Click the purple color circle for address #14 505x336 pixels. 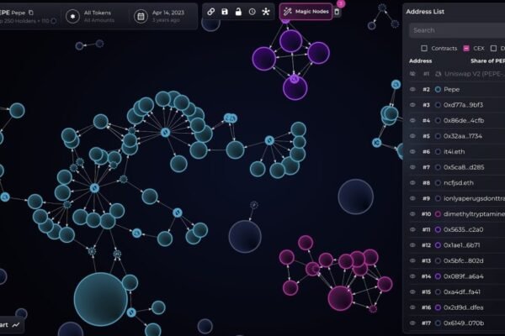pyautogui.click(x=438, y=276)
